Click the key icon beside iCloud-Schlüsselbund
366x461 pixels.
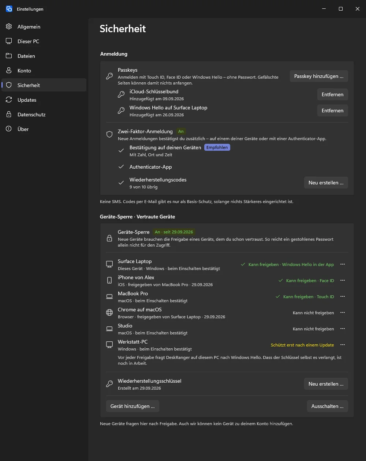pos(121,94)
